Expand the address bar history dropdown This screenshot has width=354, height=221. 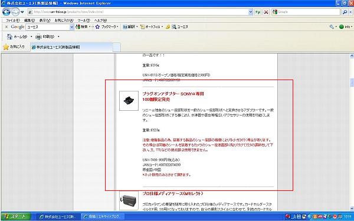click(250, 12)
